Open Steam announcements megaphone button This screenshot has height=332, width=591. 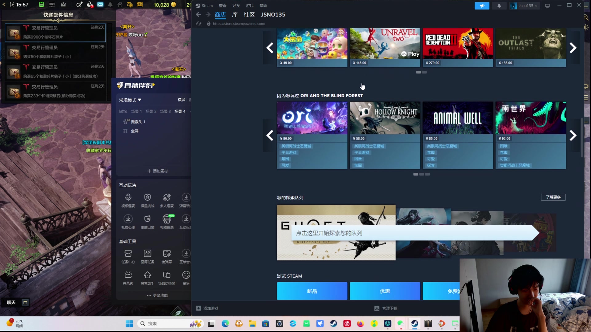pos(482,6)
